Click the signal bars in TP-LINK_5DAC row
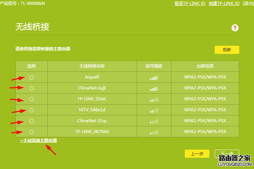 154,100
